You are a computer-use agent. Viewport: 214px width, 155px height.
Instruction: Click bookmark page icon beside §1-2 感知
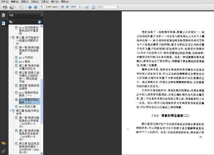16,62
